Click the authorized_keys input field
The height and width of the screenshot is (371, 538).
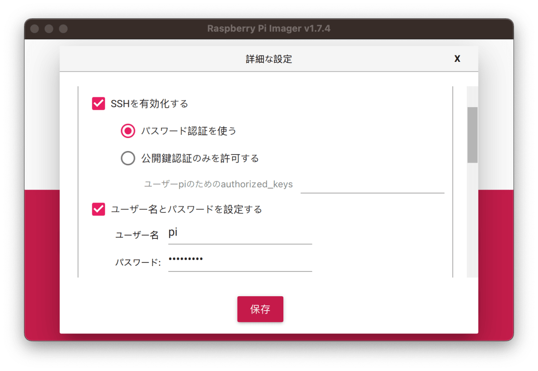coord(372,185)
